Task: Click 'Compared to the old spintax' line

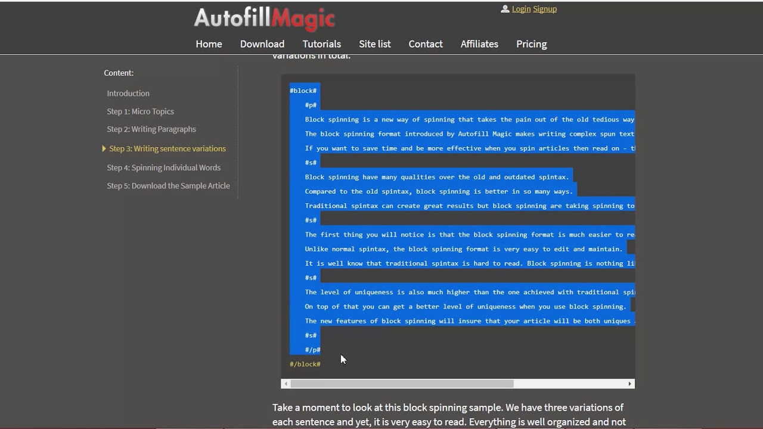Action: [439, 191]
